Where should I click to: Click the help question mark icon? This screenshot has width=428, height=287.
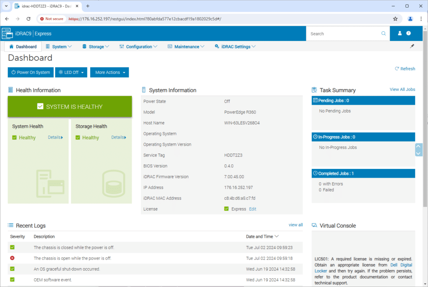[408, 33]
